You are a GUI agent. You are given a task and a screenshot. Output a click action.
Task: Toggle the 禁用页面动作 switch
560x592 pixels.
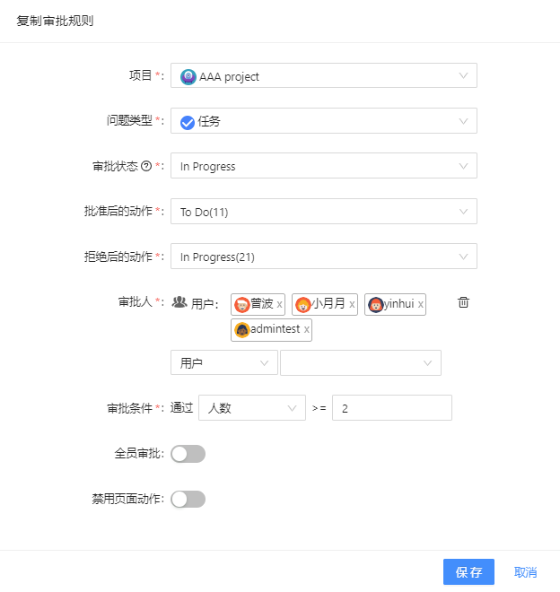click(188, 499)
